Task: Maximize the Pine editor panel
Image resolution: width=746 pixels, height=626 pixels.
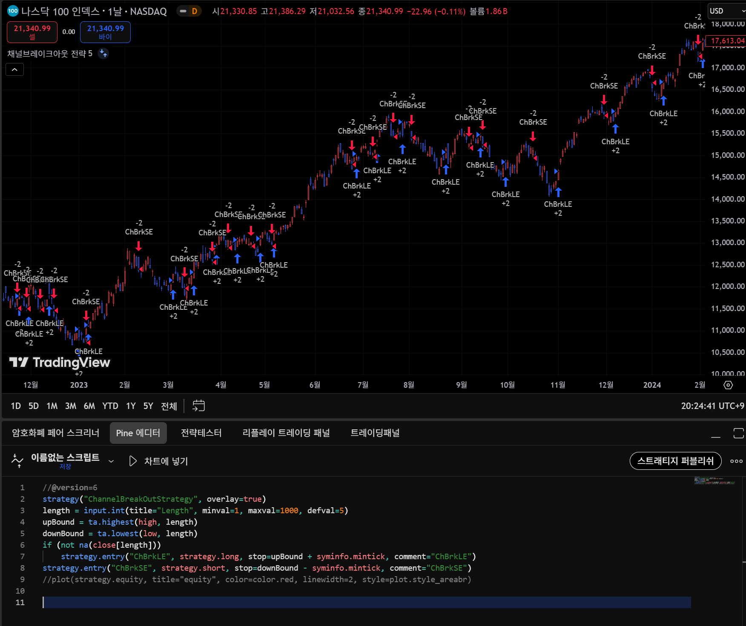Action: [x=739, y=433]
